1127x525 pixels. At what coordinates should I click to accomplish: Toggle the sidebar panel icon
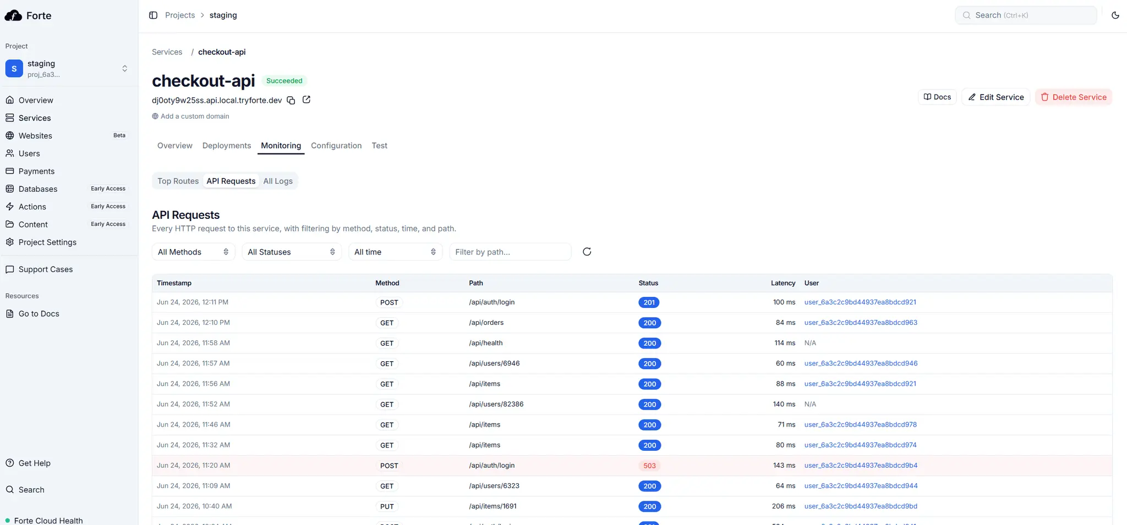tap(154, 15)
